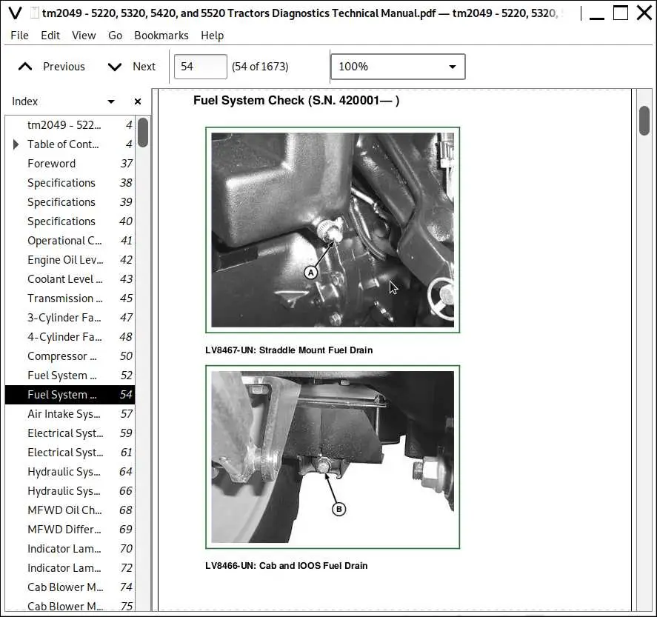Maximize the document viewer window
Screen dimensions: 657x617
coord(621,13)
